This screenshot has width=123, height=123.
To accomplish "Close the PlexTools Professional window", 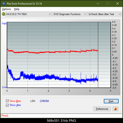I will tap(117, 4).
